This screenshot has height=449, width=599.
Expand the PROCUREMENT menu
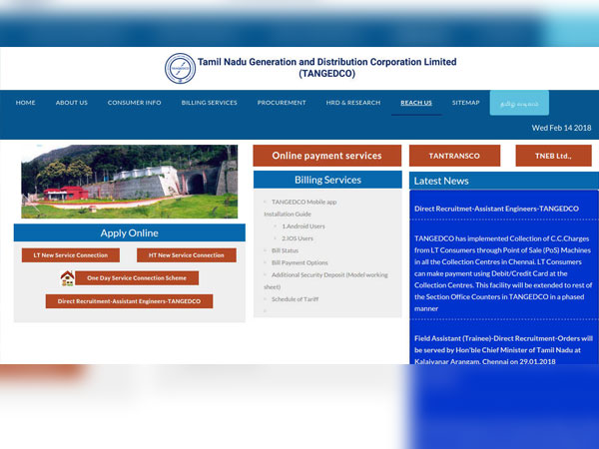[282, 103]
